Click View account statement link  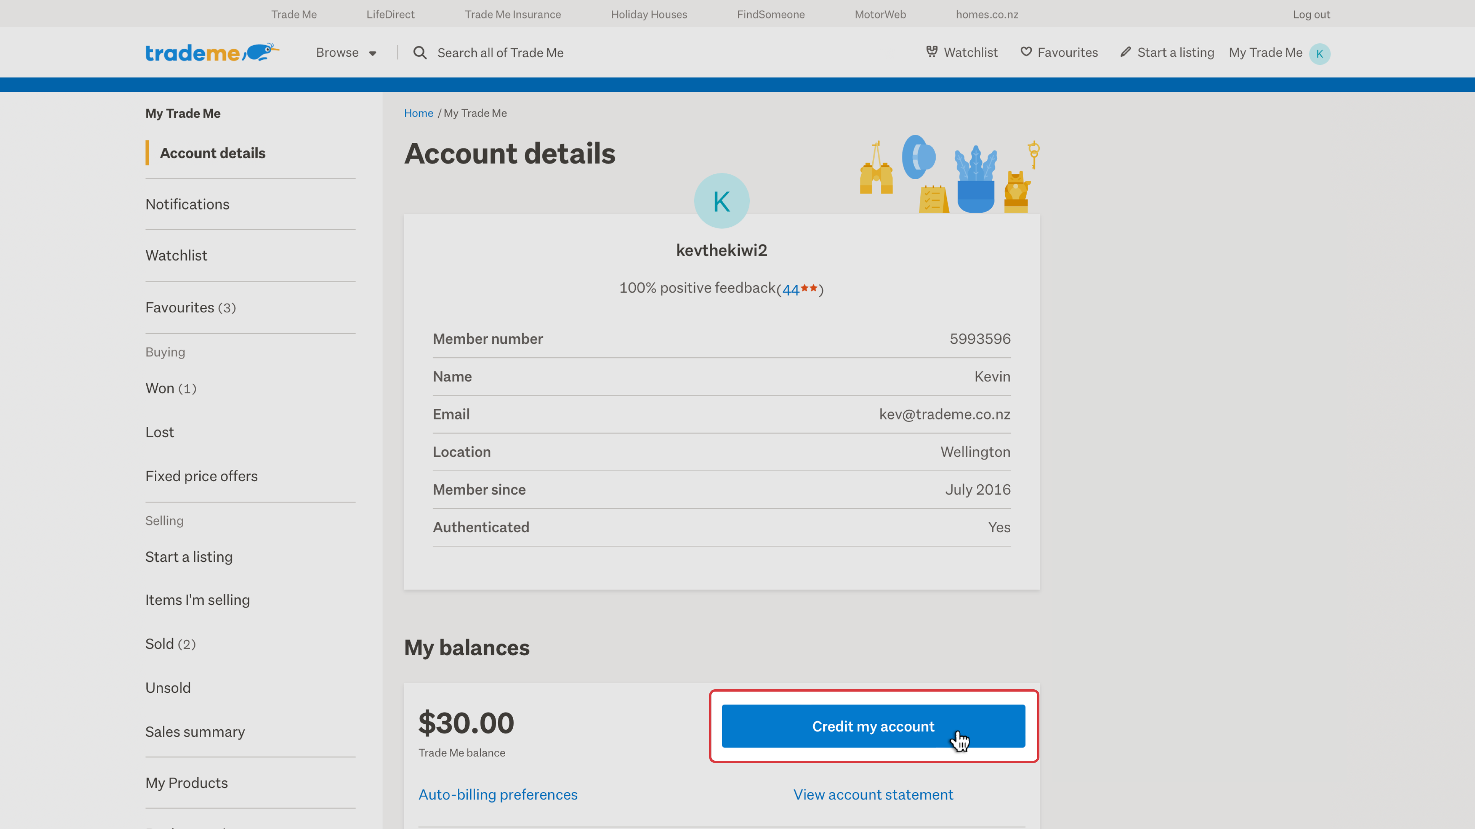[873, 795]
